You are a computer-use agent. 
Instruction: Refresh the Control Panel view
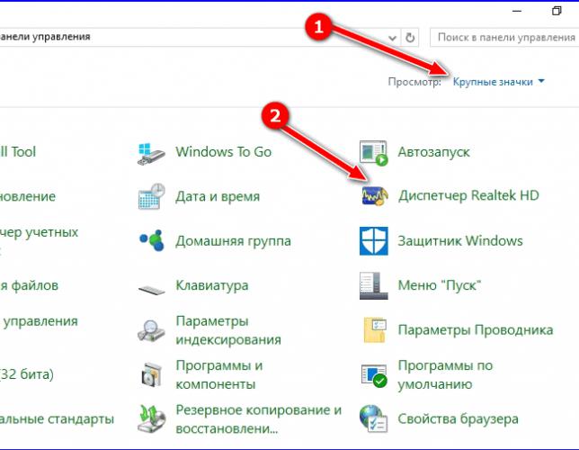pyautogui.click(x=410, y=37)
